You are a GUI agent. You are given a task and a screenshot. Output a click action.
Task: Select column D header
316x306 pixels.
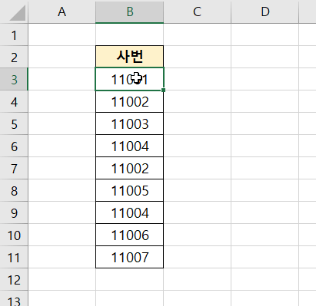[x=264, y=12]
